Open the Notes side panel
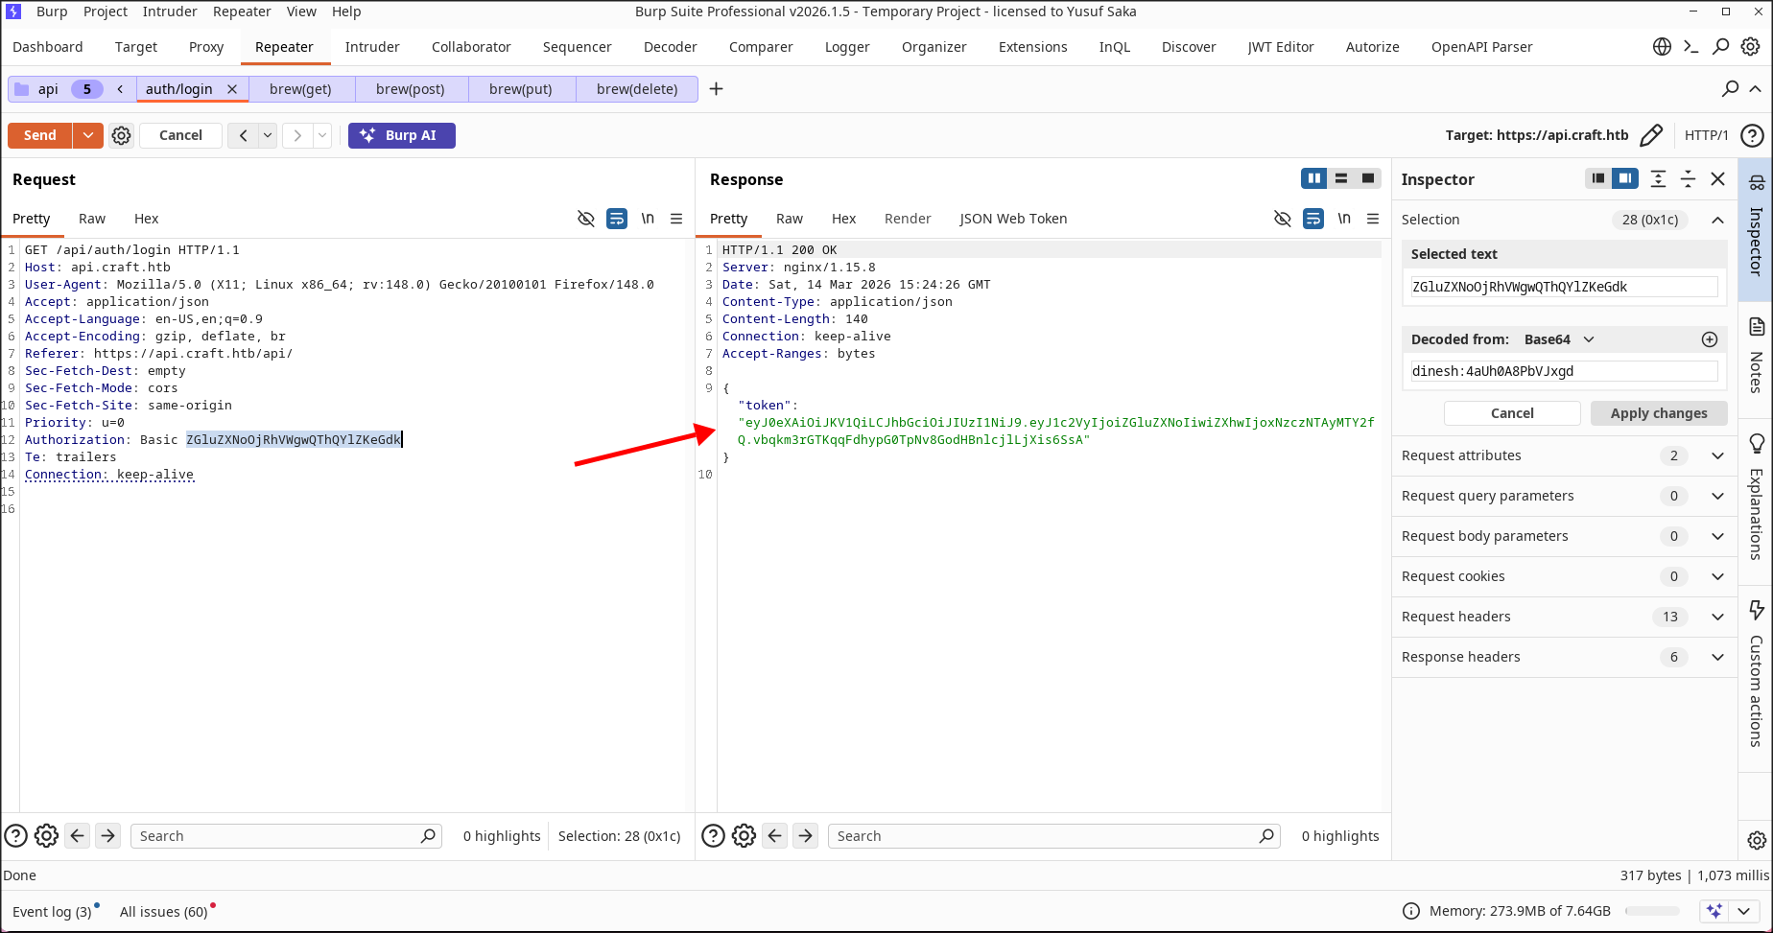Screen dimensions: 1773x933 pos(1757,354)
